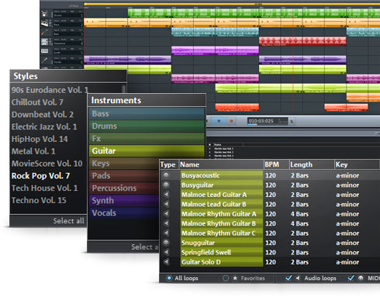Choose HipHop Vol. 14 style

40,139
